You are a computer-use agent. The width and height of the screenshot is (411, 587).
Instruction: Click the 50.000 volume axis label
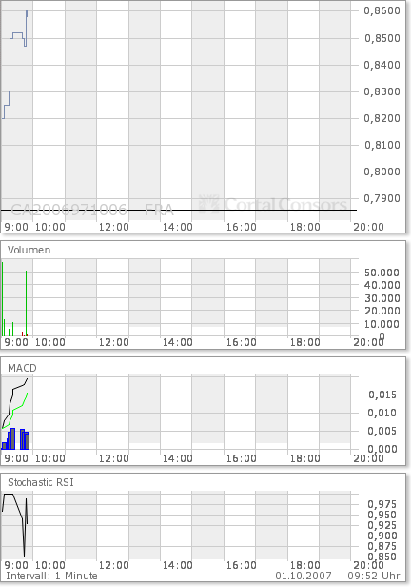382,273
